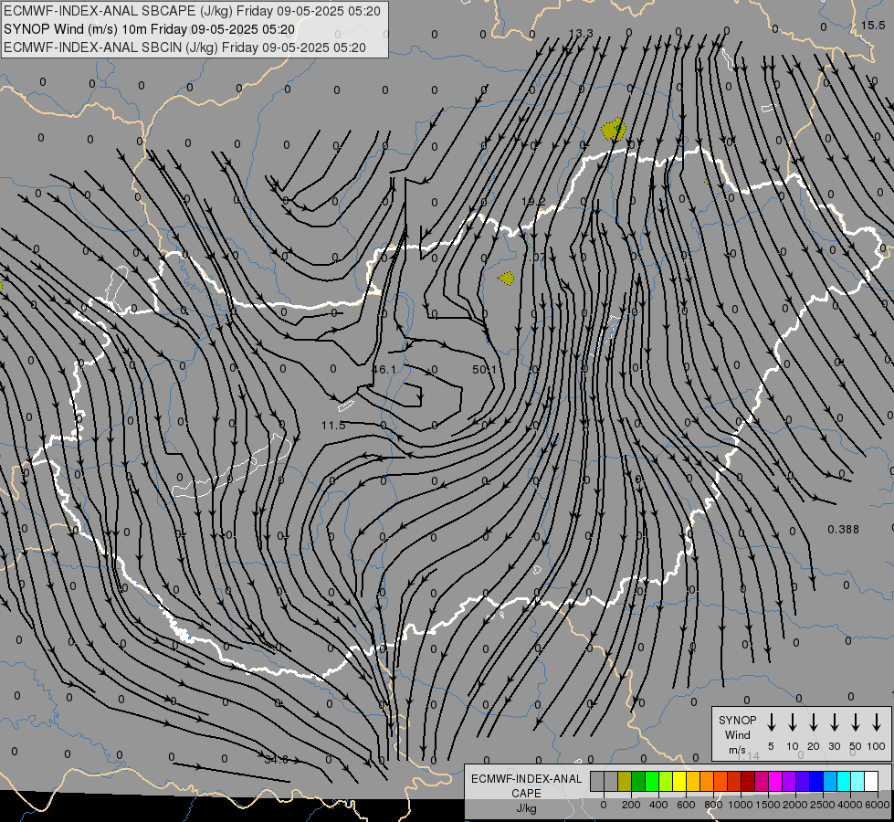
Task: Click the 6000 tick label on CAPE scale
Action: pyautogui.click(x=878, y=805)
